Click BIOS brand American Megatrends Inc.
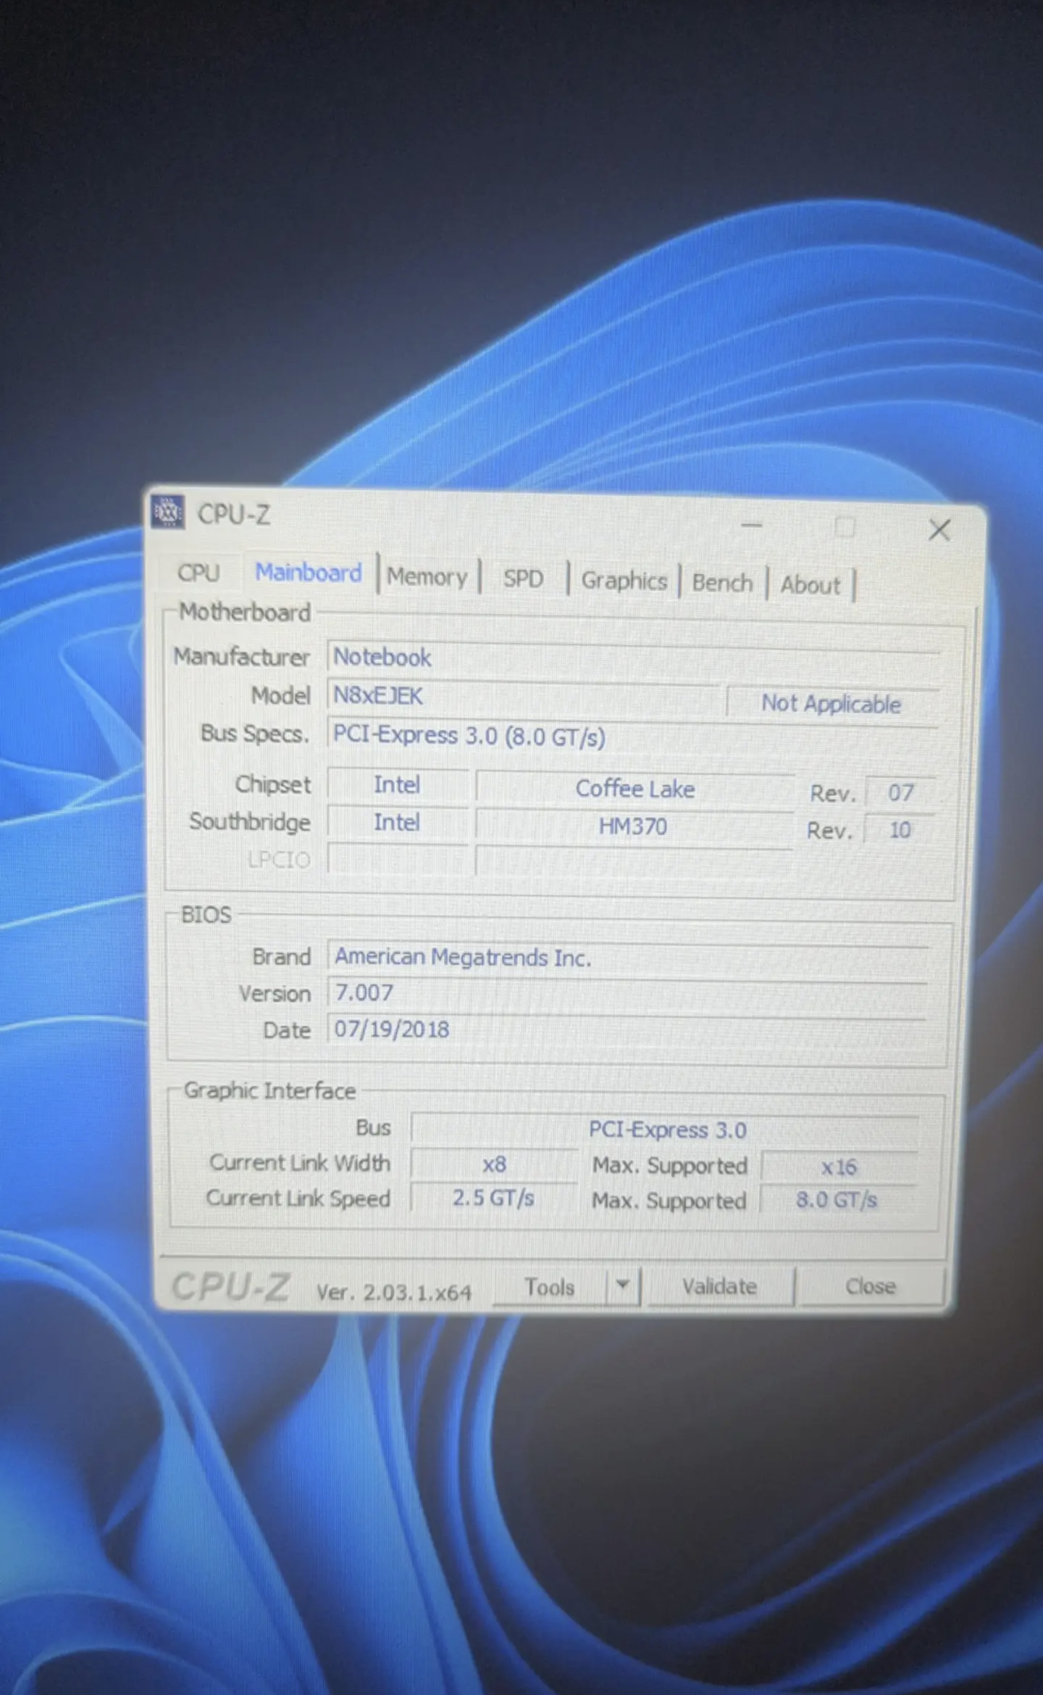Viewport: 1043px width, 1695px height. point(629,958)
